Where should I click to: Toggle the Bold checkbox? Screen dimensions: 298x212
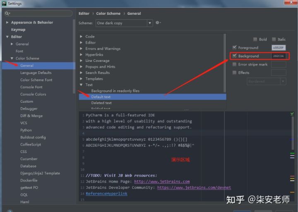pyautogui.click(x=255, y=40)
